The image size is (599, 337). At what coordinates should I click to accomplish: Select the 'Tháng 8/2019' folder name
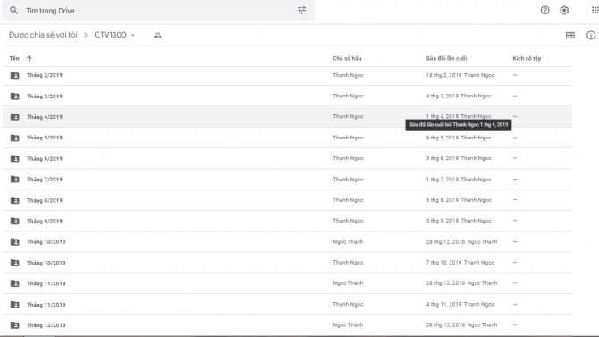click(45, 200)
